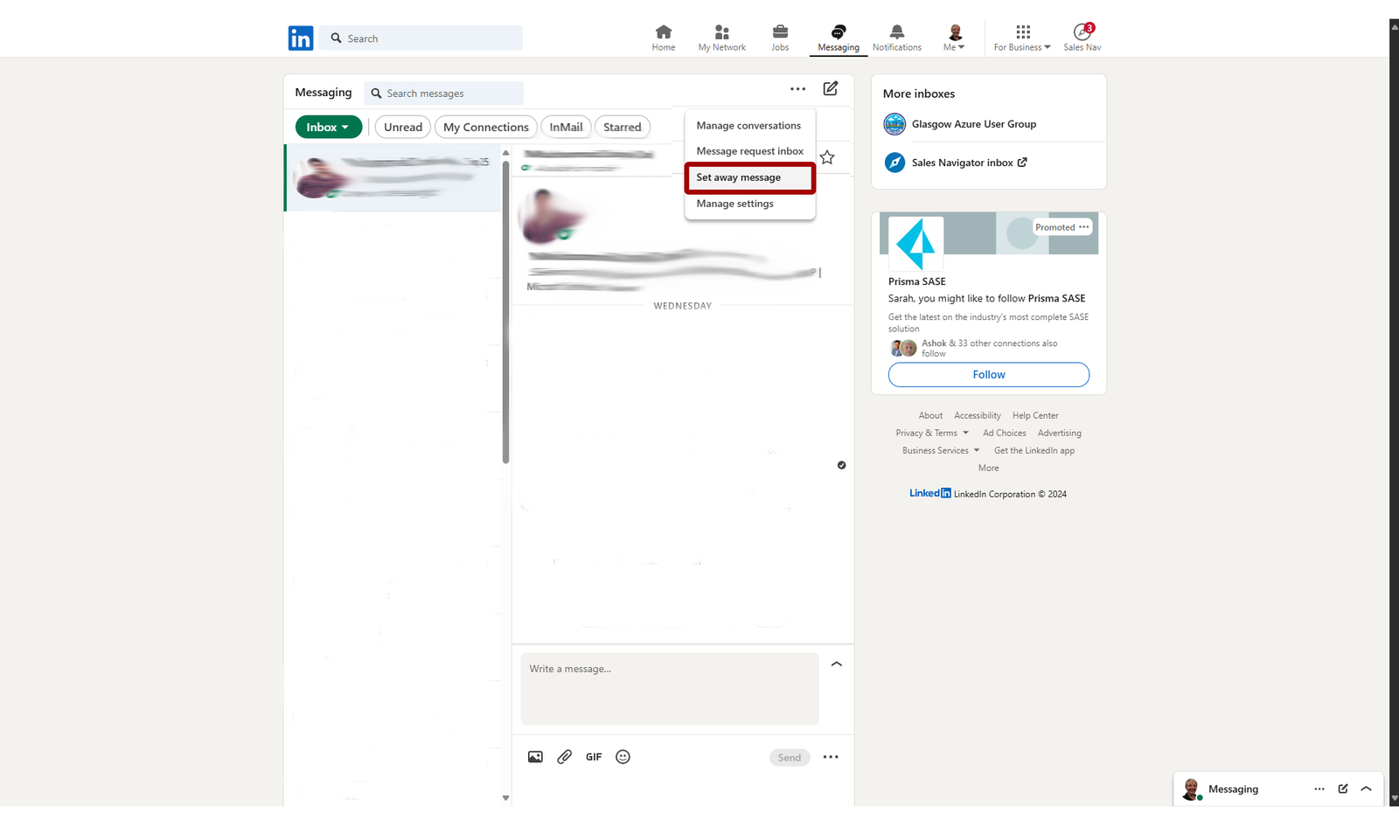This screenshot has width=1399, height=826.
Task: Click the My Network icon
Action: coord(720,31)
